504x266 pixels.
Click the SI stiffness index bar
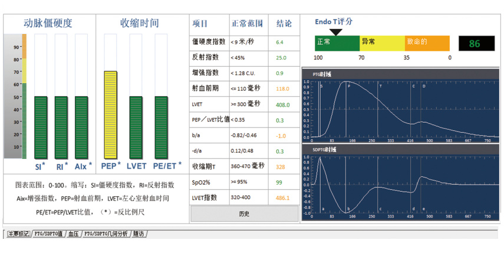[x=41, y=127]
